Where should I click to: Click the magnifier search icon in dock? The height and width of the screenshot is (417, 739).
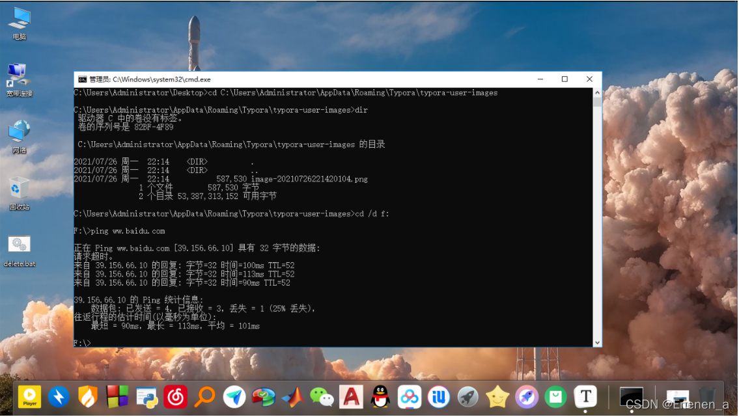[204, 396]
